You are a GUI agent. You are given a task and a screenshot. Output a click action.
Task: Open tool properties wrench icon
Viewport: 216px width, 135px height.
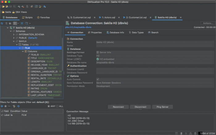32,6
